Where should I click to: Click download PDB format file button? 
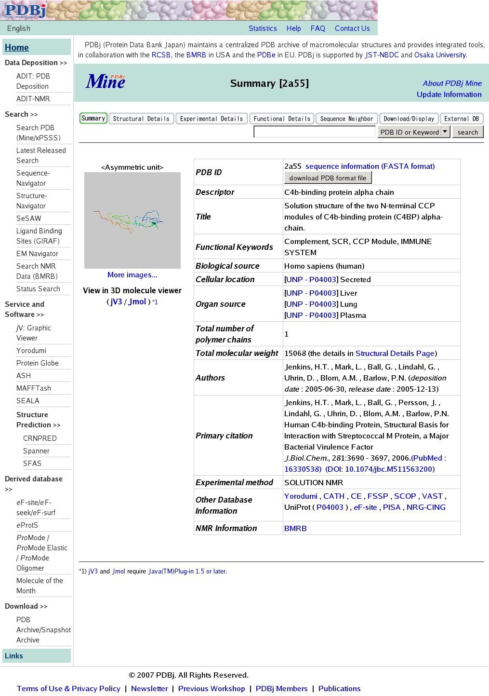pos(328,178)
